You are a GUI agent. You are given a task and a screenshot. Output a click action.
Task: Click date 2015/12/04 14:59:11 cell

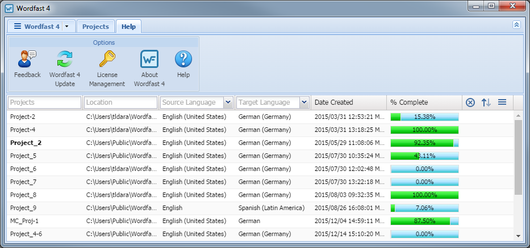(349, 221)
